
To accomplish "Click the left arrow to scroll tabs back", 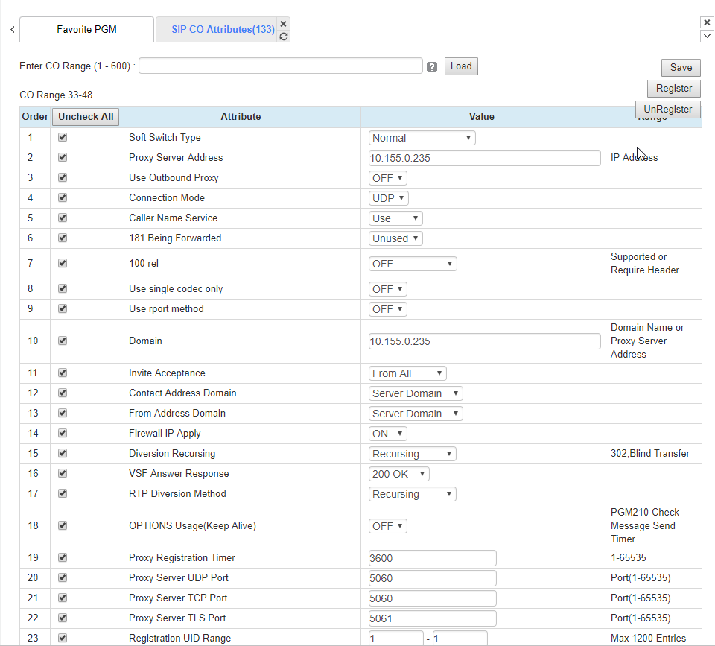I will point(12,30).
